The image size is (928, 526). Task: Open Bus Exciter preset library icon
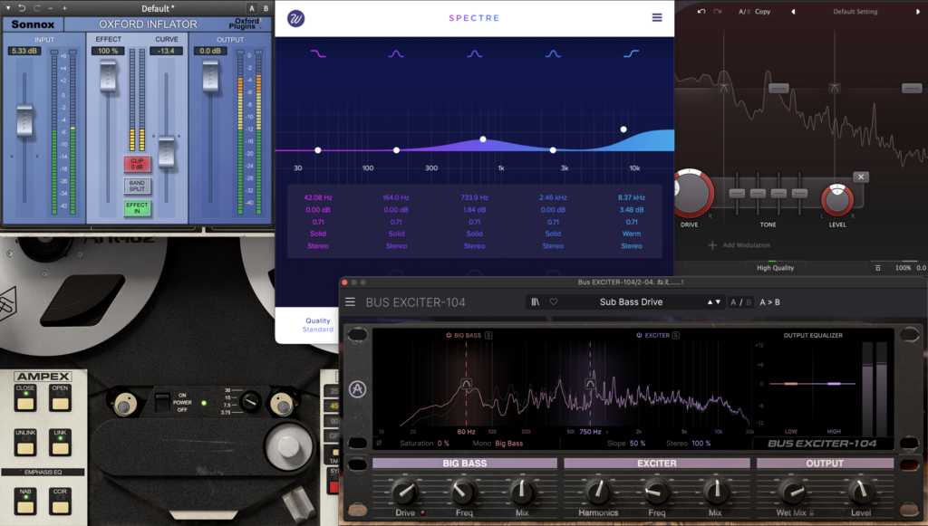(535, 302)
